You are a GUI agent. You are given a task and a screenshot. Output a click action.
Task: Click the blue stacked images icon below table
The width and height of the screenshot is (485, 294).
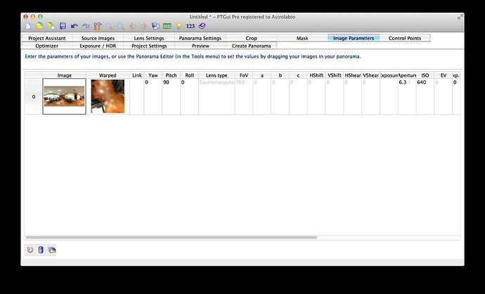click(51, 250)
